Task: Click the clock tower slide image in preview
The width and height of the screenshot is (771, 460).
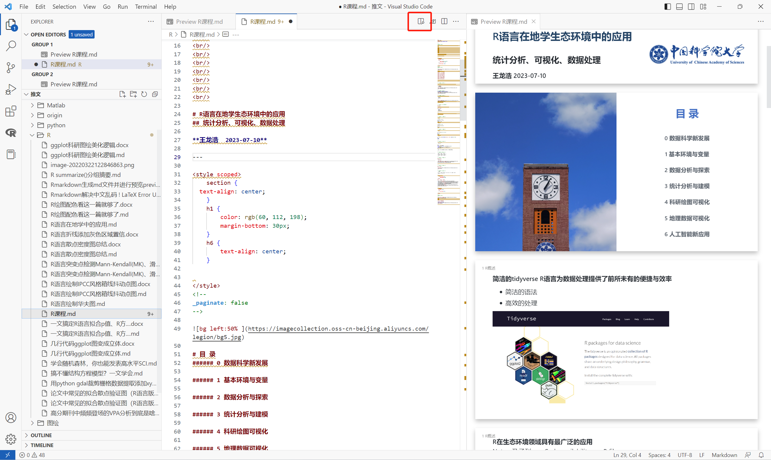Action: point(545,172)
